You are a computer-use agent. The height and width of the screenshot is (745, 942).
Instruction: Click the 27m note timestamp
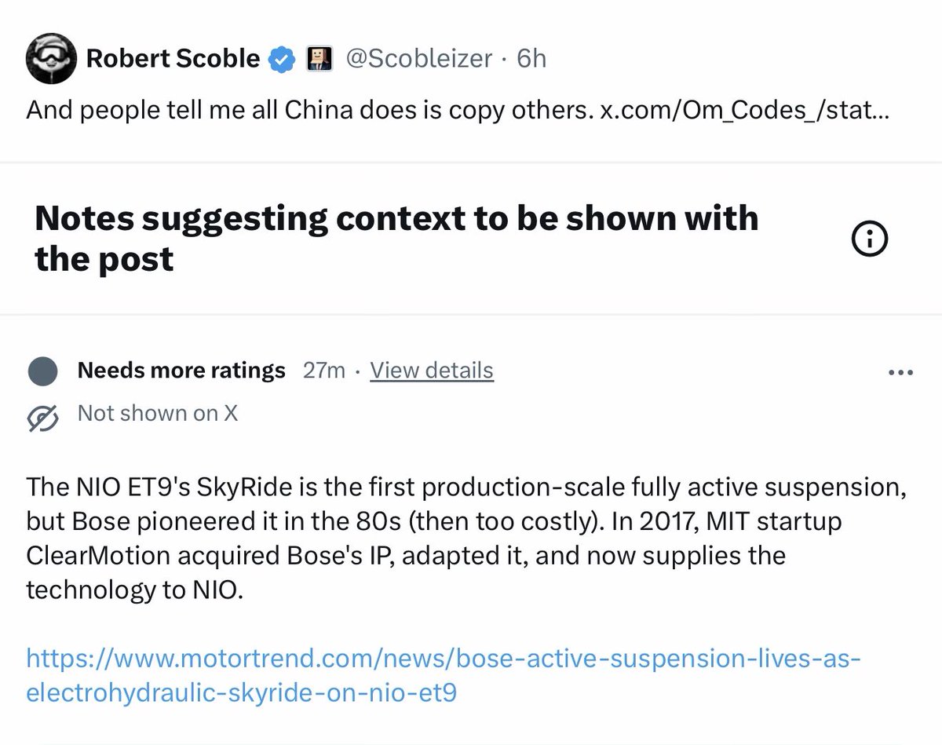(x=323, y=370)
